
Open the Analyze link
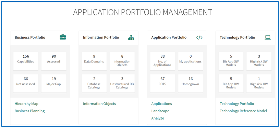click(x=158, y=118)
